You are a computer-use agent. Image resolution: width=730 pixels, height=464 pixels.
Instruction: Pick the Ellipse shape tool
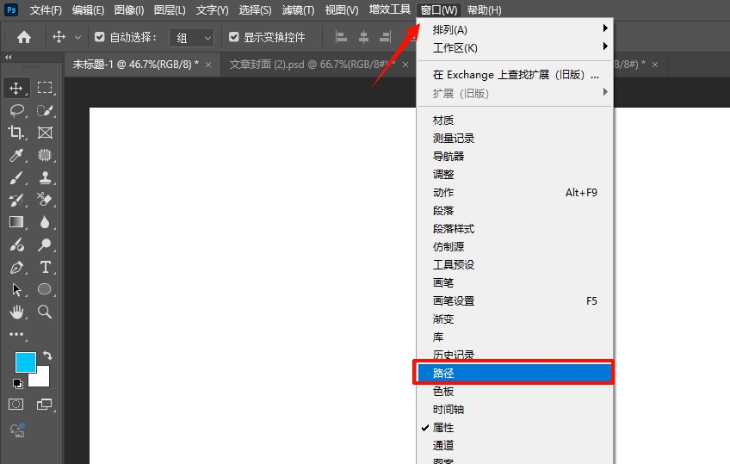coord(45,289)
